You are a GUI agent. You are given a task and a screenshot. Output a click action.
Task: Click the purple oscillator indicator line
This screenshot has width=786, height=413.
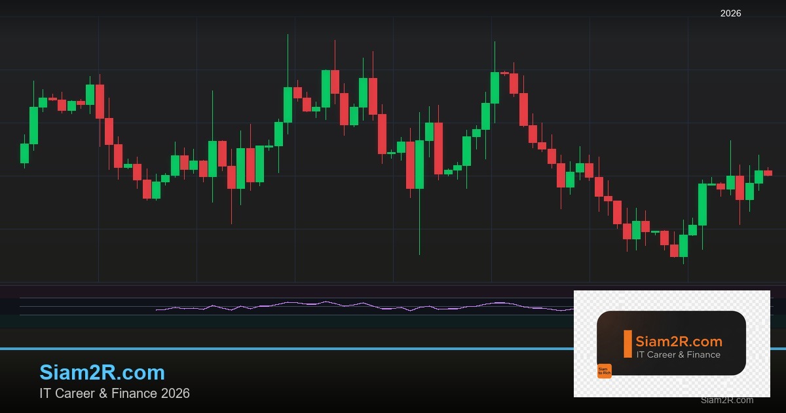[327, 304]
